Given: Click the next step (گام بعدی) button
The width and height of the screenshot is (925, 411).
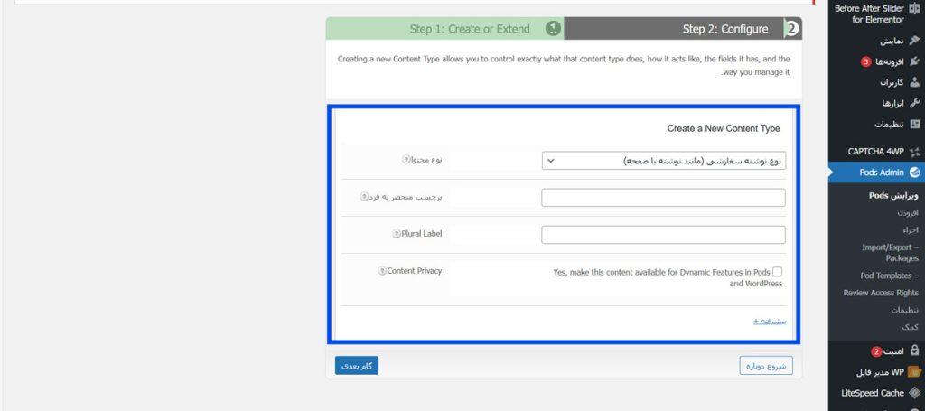Looking at the screenshot, I should pos(357,365).
